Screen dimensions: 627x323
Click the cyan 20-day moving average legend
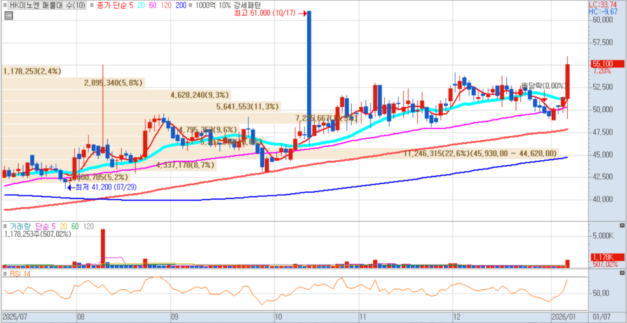[x=141, y=5]
